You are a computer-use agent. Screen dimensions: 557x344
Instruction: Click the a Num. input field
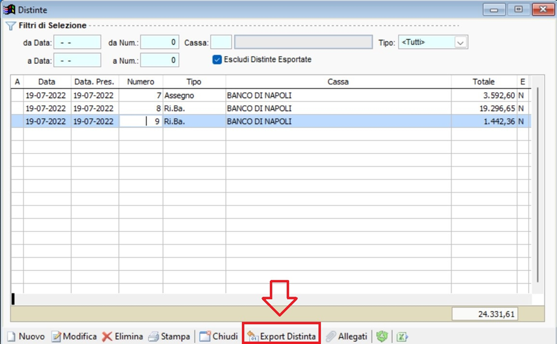point(159,60)
